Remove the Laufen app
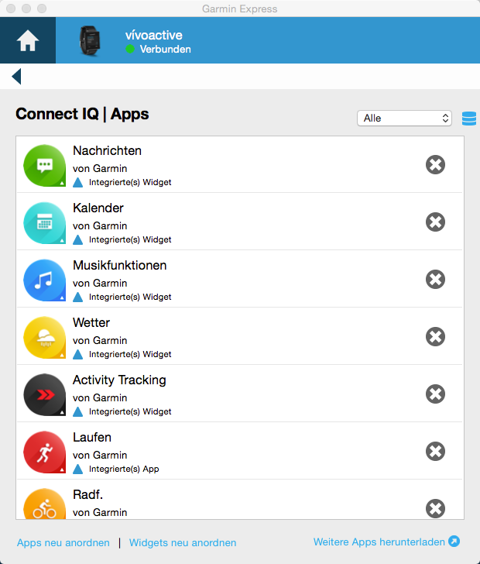 [435, 451]
